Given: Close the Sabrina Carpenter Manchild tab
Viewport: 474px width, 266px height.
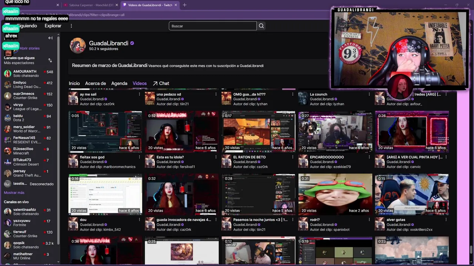Looking at the screenshot, I should pos(117,5).
